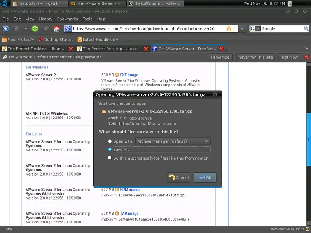Expand the Most Visited bookmarks folder
This screenshot has width=311, height=233.
(18, 40)
